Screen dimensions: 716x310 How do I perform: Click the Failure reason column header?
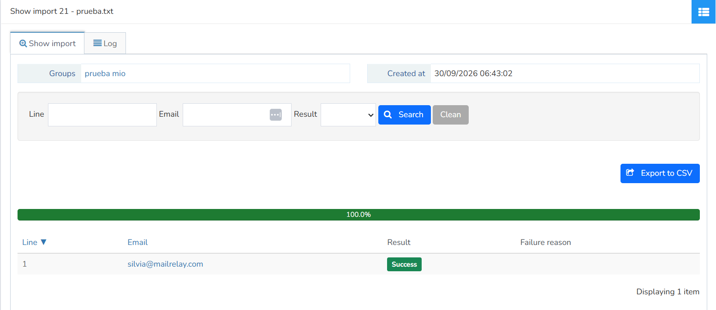[x=546, y=242]
